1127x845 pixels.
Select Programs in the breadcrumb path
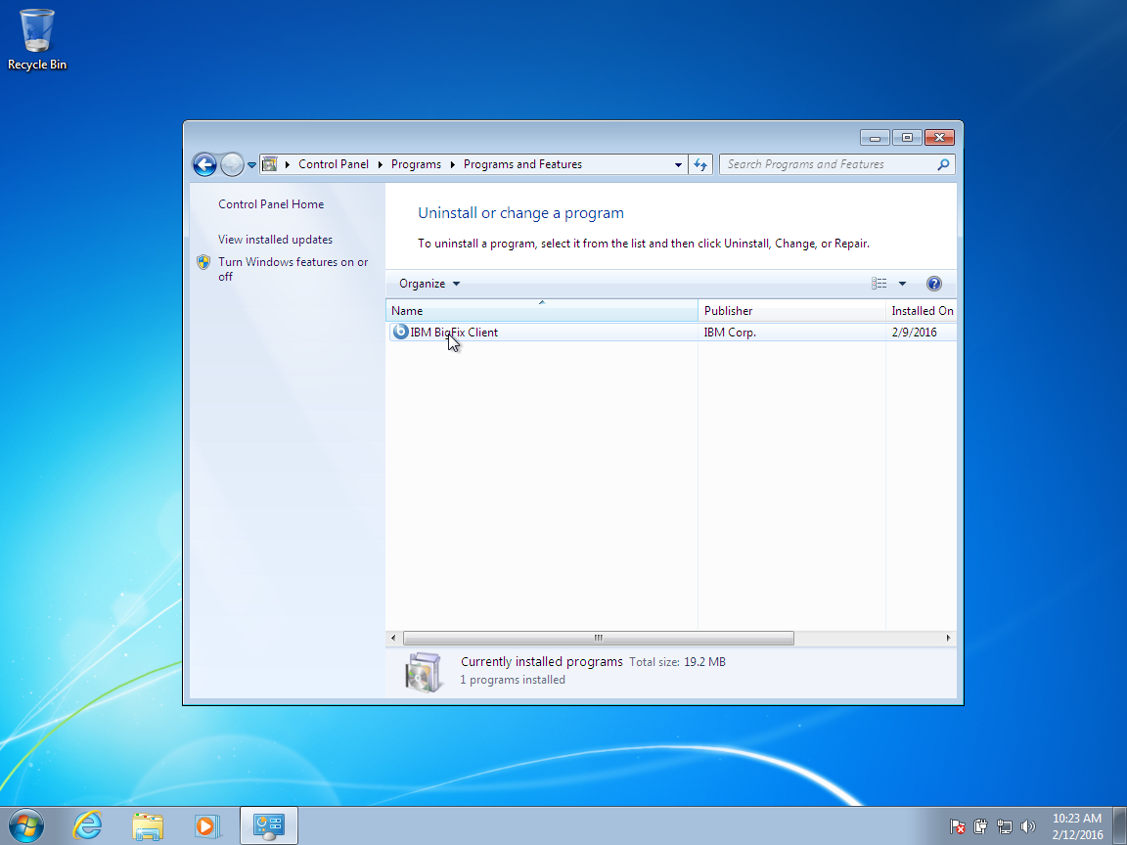coord(416,164)
